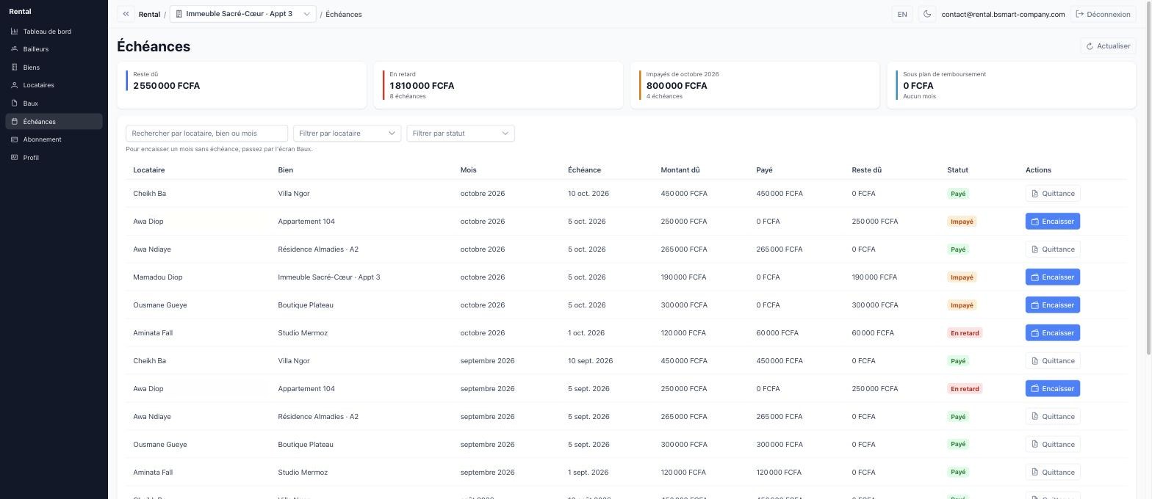This screenshot has height=499, width=1152.
Task: Open Tableau de bord menu item
Action: tap(54, 32)
